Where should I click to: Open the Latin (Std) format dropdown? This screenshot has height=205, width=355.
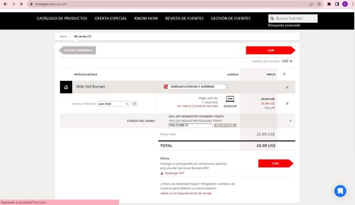click(113, 104)
